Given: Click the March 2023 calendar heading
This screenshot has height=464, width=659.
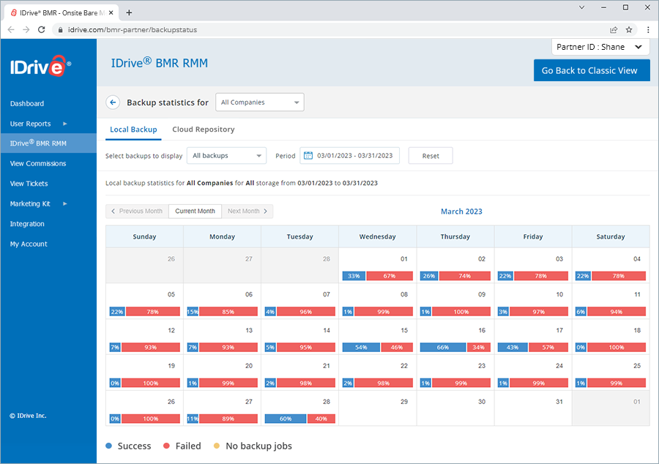Looking at the screenshot, I should point(461,212).
